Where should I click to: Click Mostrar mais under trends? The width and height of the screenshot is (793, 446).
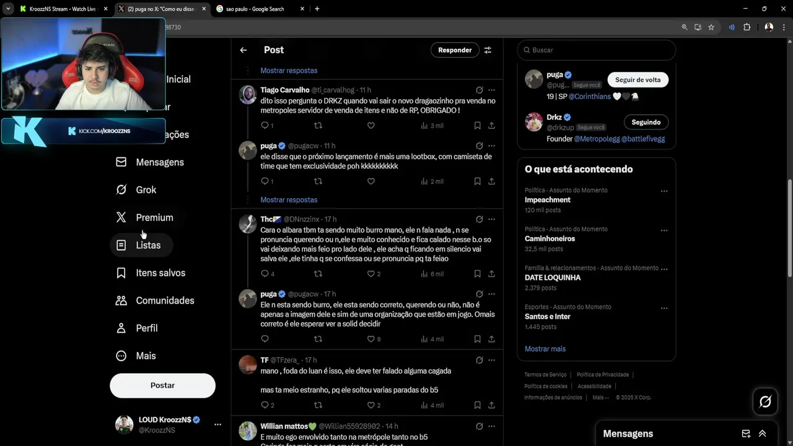[x=545, y=349]
